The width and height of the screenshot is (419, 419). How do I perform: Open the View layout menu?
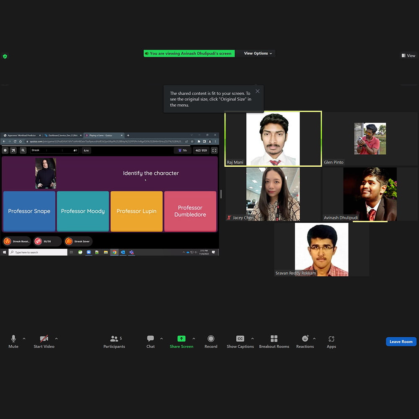(x=408, y=55)
